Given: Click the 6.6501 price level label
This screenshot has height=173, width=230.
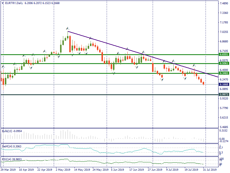Looking at the screenshot, I should click(x=224, y=54).
